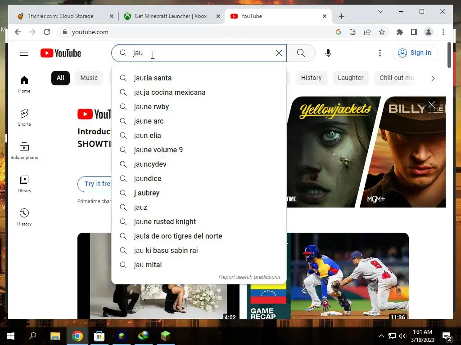Open Subscriptions in the sidebar
The height and width of the screenshot is (345, 461).
tap(24, 151)
